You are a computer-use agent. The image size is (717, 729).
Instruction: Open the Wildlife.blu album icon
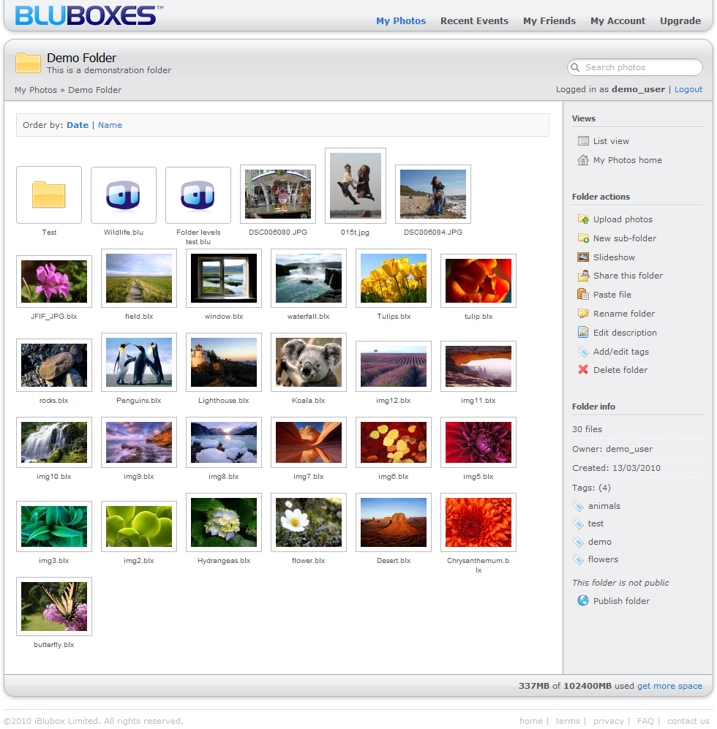[124, 194]
